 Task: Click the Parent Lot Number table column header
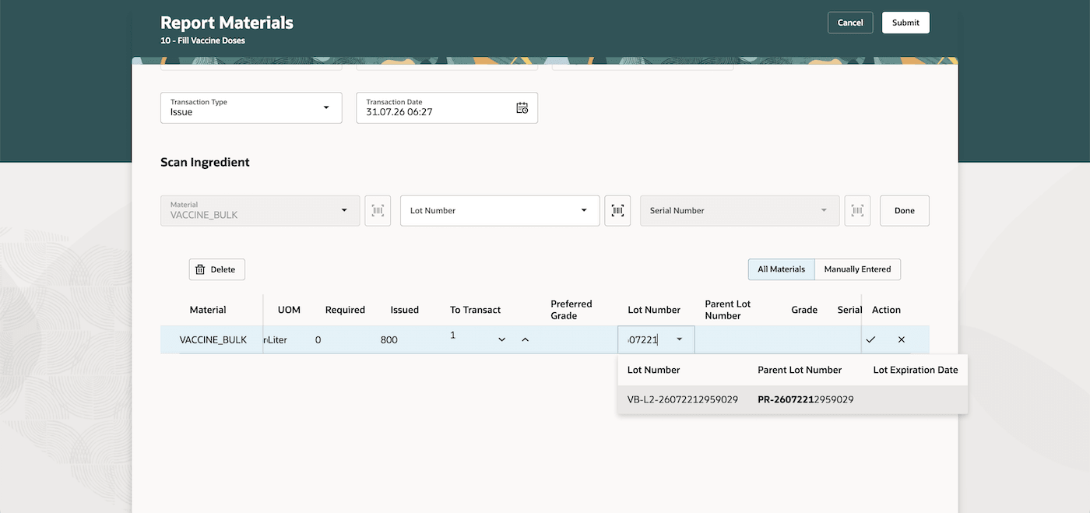[x=728, y=310]
